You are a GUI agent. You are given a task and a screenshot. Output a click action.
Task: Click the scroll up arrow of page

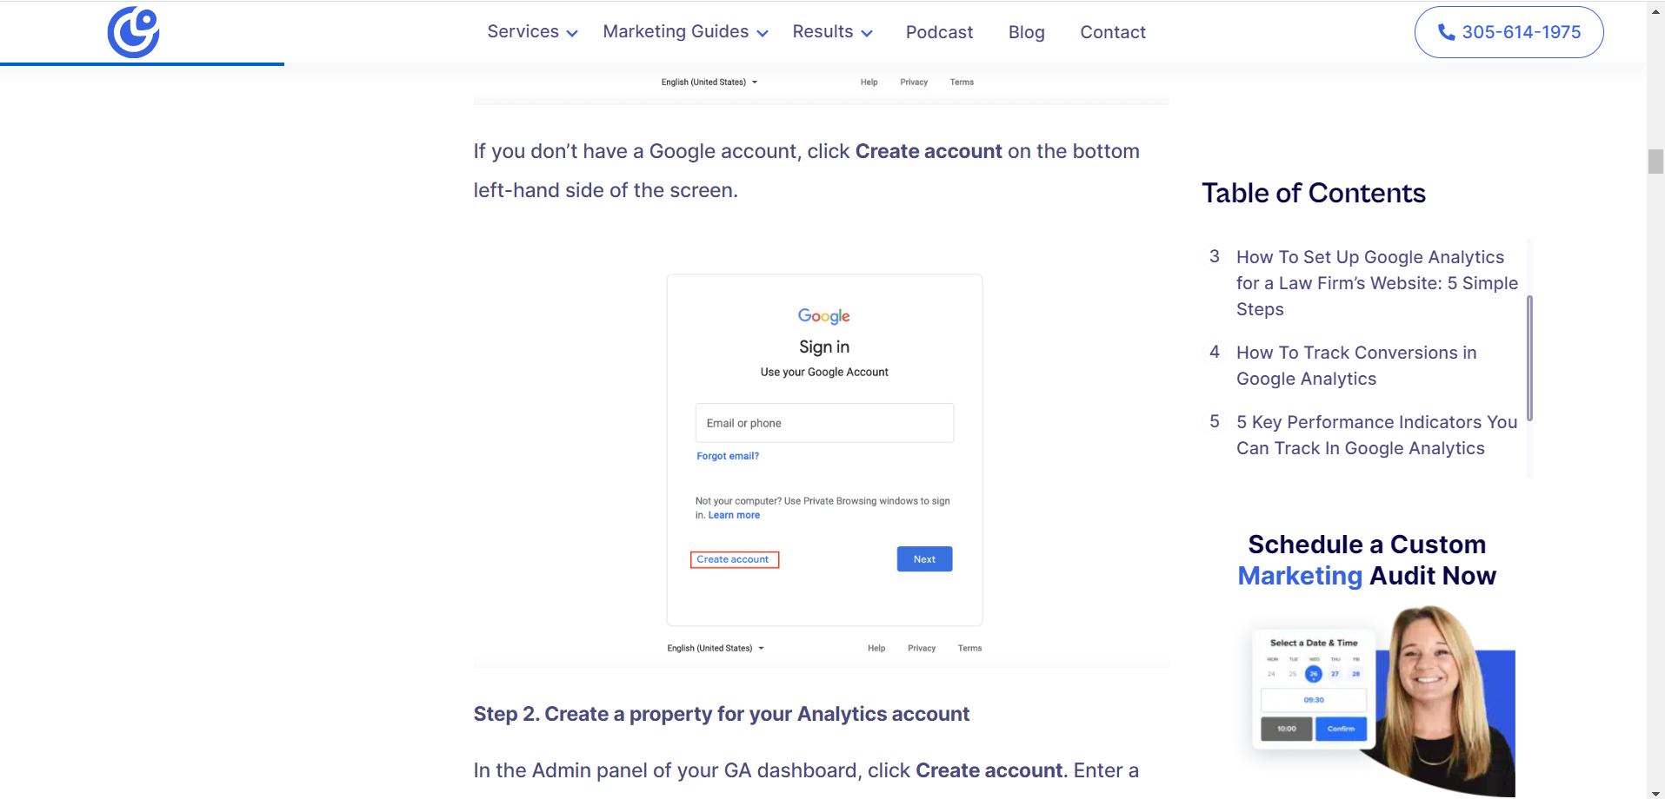tap(1655, 9)
